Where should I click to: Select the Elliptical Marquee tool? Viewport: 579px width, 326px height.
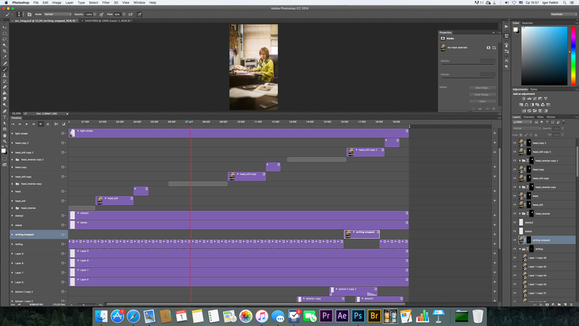[x=5, y=33]
